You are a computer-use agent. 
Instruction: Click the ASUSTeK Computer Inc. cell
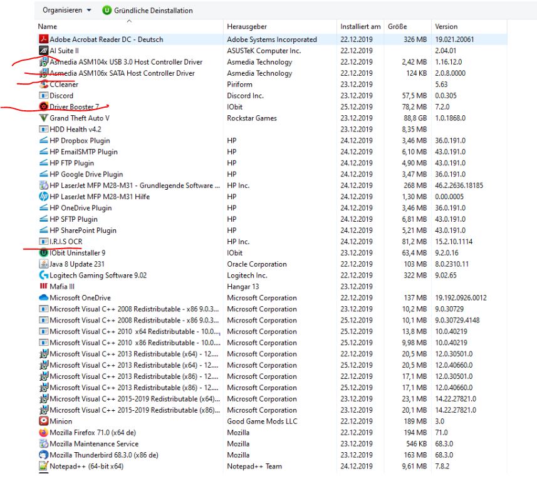click(264, 51)
